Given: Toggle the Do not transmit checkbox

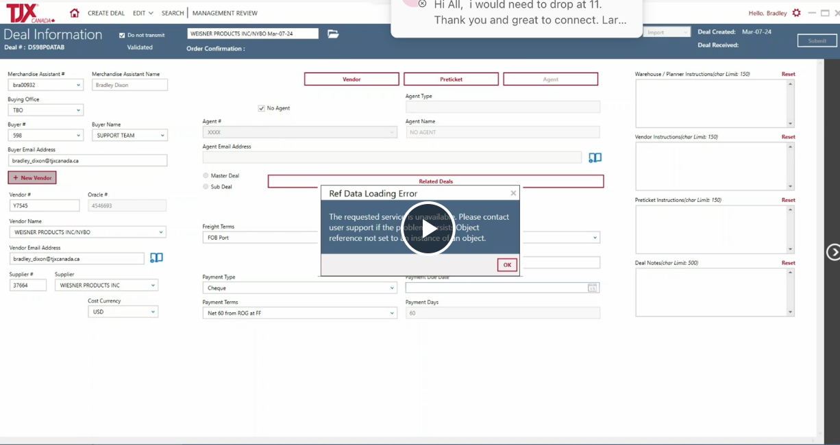Looking at the screenshot, I should coord(122,35).
